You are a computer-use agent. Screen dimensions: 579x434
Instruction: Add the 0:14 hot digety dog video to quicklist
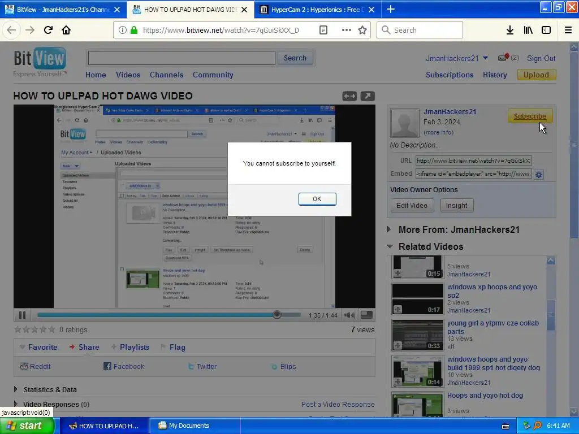397,381
